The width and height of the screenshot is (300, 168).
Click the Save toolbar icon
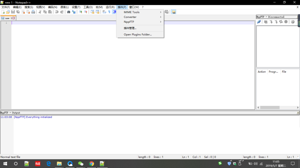pyautogui.click(x=13, y=12)
